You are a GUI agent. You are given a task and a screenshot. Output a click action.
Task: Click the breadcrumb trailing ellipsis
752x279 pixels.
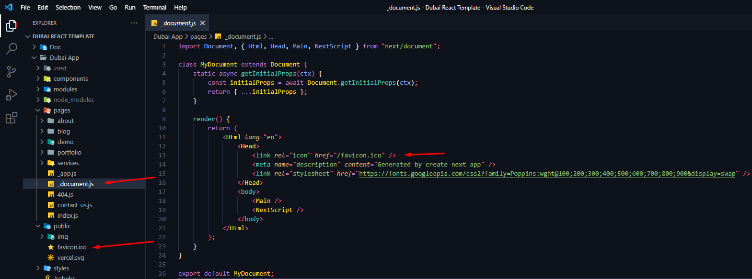271,37
